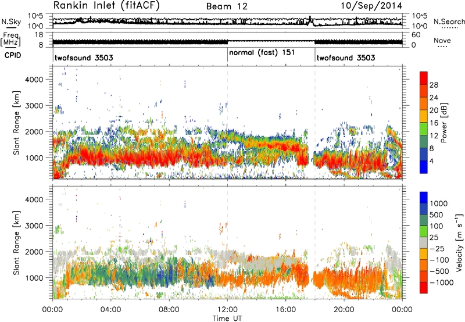Click the 'Power [dB]' color bar label
465x322 pixels.
[x=443, y=123]
